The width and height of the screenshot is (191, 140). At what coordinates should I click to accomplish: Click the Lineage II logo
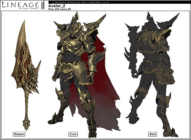point(23,5)
